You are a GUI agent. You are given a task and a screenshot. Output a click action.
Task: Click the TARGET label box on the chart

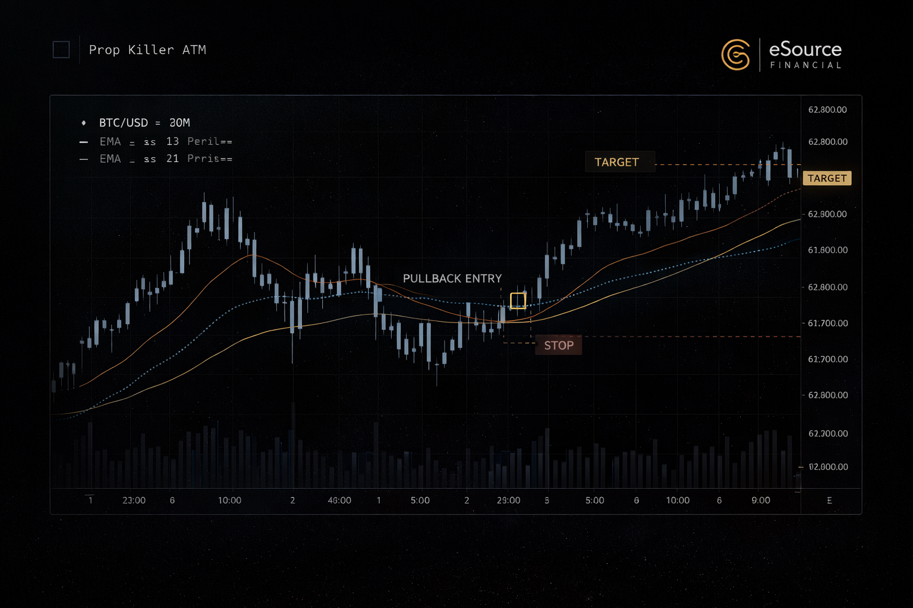[620, 161]
